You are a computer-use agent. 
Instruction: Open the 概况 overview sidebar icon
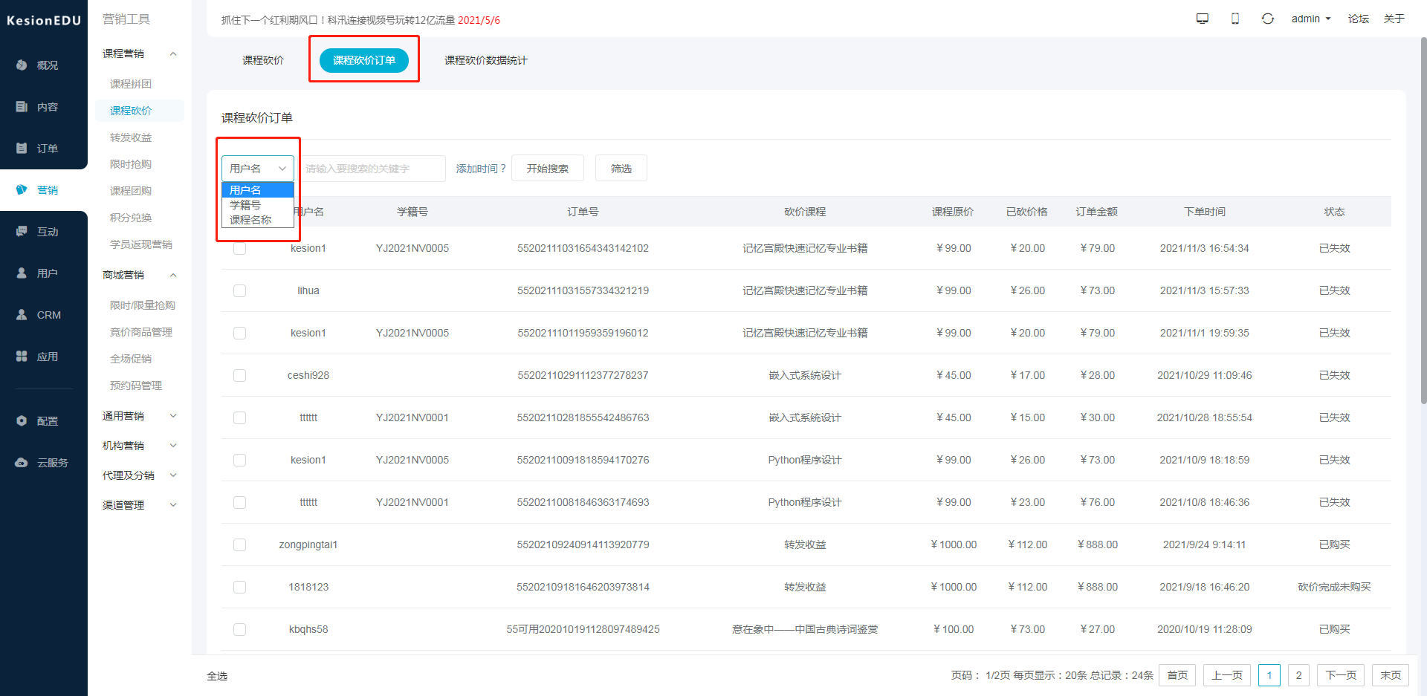tap(22, 65)
